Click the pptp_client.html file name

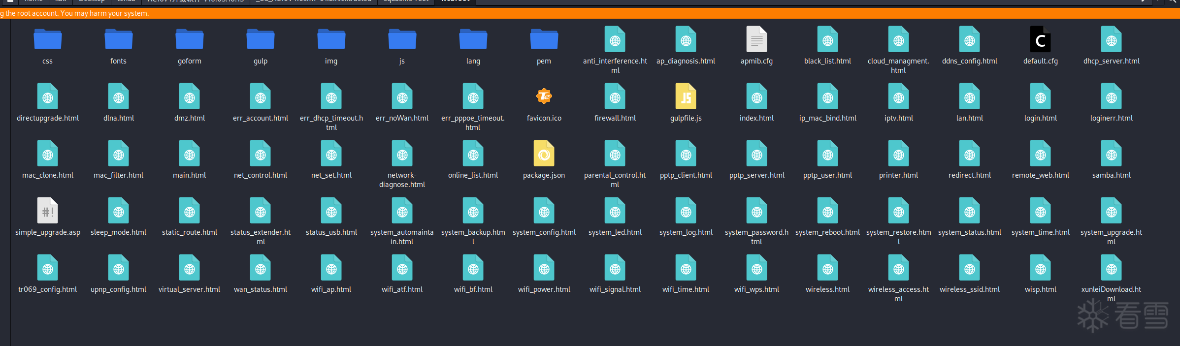(x=686, y=175)
